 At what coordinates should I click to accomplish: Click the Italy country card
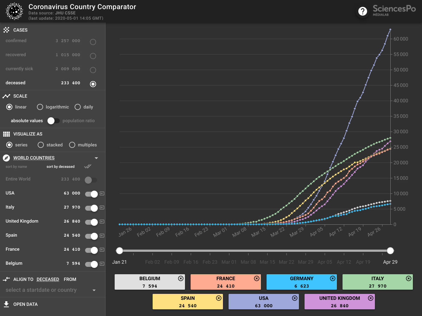[377, 282]
